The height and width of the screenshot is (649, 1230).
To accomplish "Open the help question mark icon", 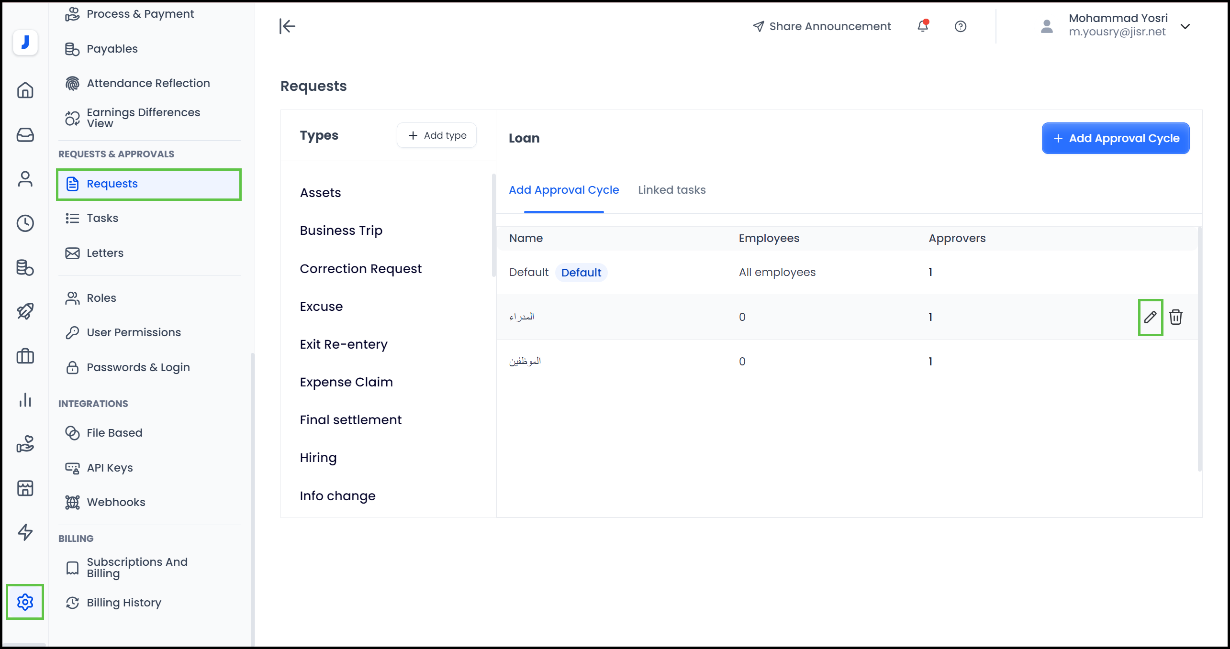I will pos(960,26).
